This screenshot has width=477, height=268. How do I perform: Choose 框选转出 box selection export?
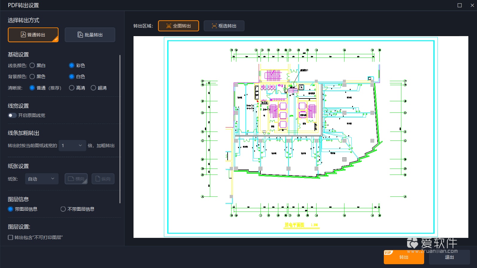[224, 26]
